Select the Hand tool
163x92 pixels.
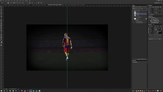click(1, 37)
